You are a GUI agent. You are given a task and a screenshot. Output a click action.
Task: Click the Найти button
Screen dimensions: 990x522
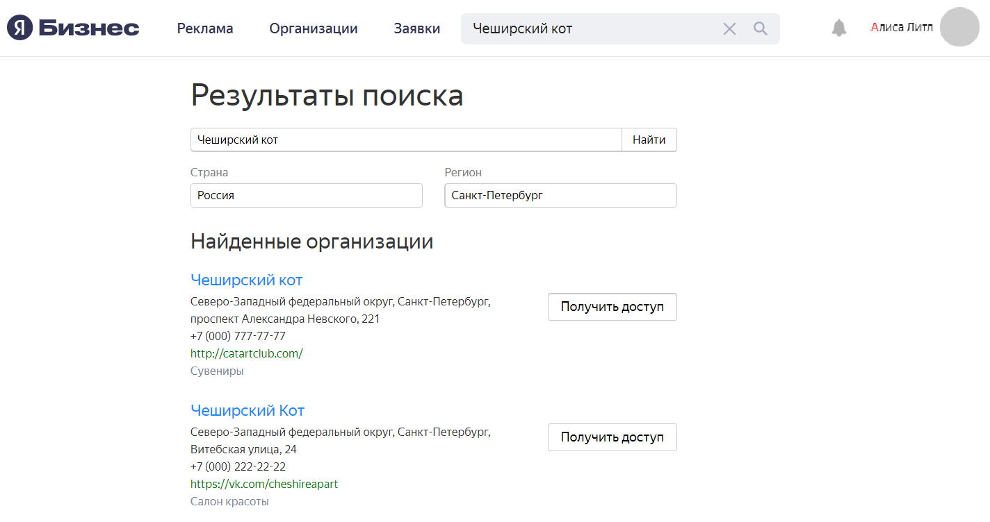(649, 140)
